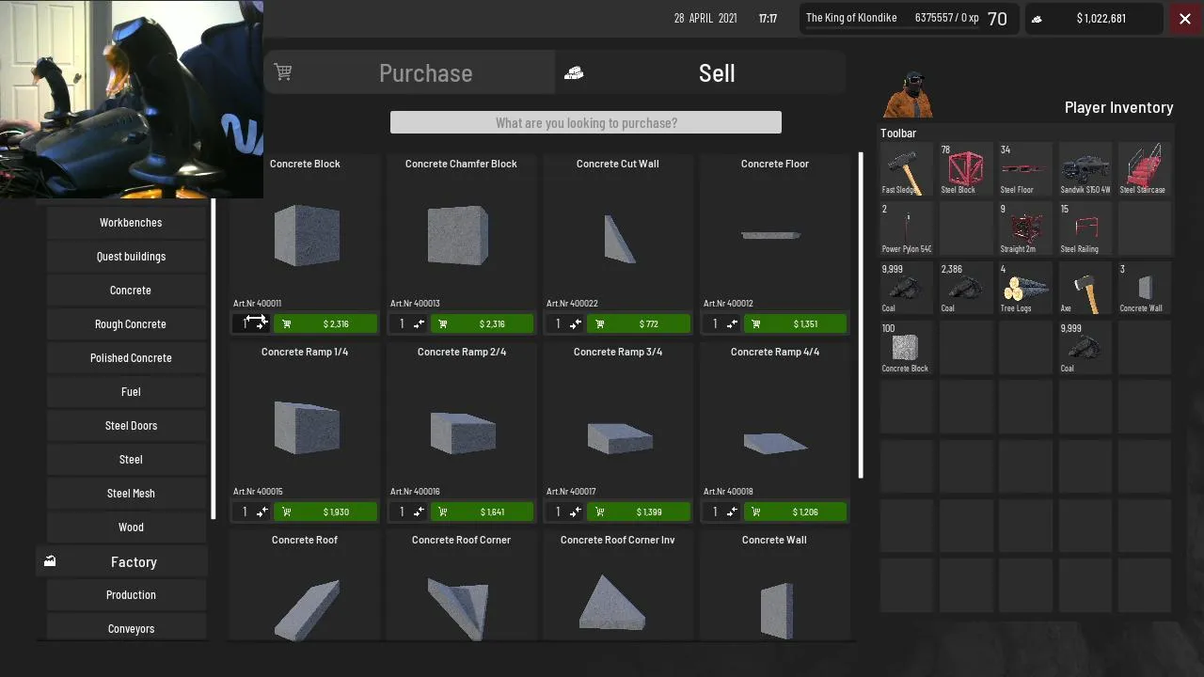1204x677 pixels.
Task: Select the Axe inventory item
Action: (1085, 288)
